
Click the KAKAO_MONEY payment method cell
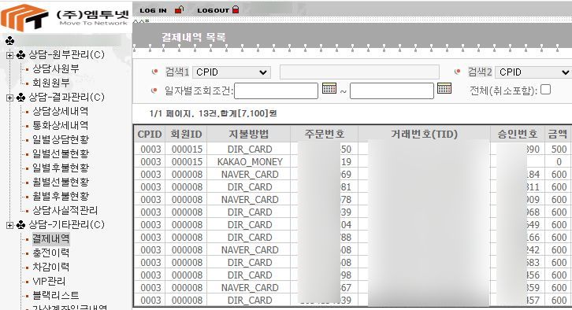click(250, 162)
